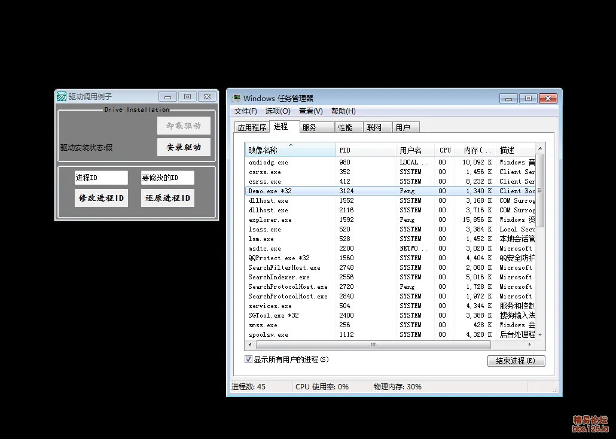Switch to the 性能 tab

tap(346, 127)
